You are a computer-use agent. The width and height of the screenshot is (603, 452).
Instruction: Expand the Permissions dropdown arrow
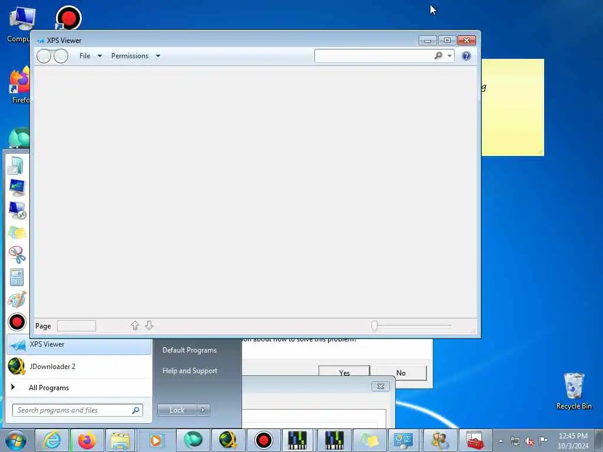pyautogui.click(x=158, y=56)
